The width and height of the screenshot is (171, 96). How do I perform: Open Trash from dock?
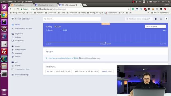[4, 92]
